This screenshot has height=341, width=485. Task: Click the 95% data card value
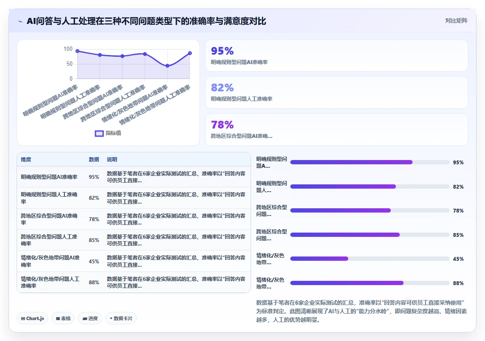(x=222, y=51)
